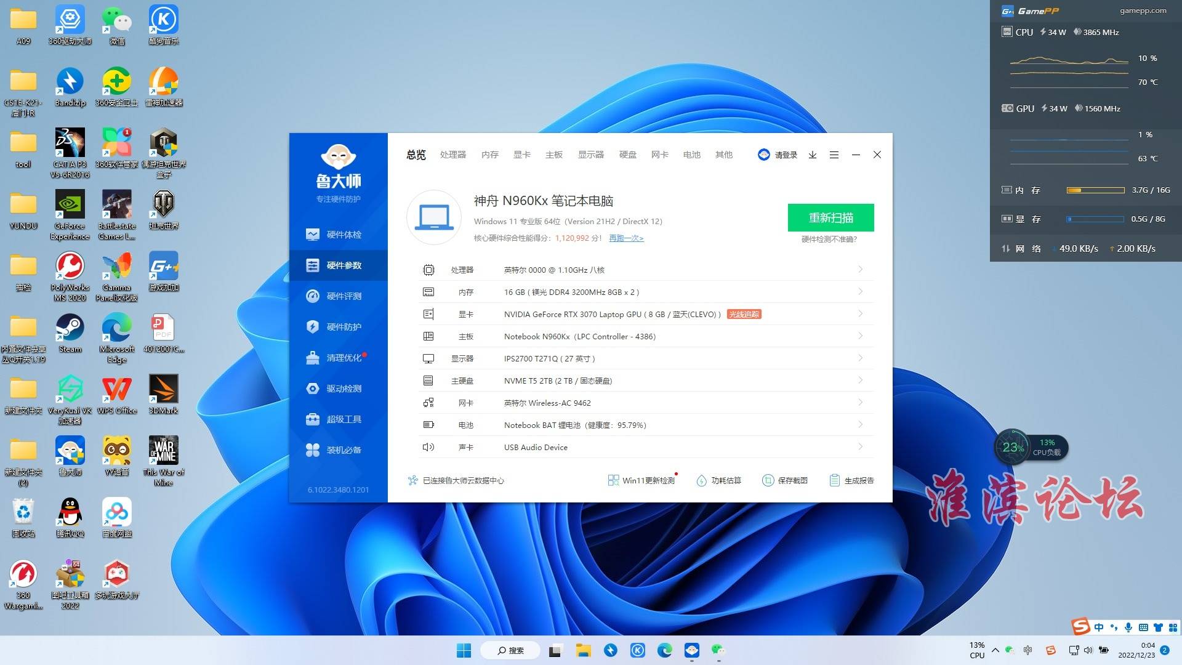Open 腾讯QQ desktop shortcut
This screenshot has width=1182, height=665.
[x=70, y=518]
